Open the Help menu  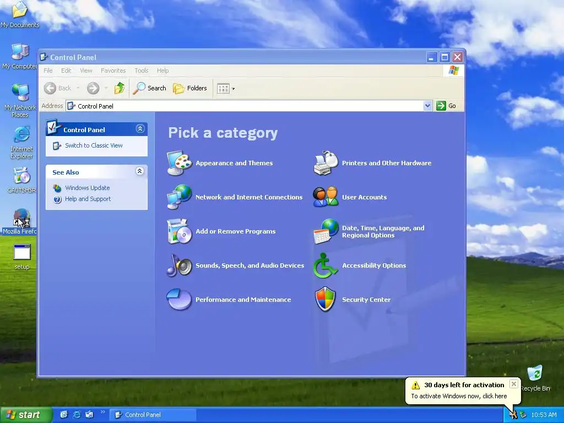(162, 70)
